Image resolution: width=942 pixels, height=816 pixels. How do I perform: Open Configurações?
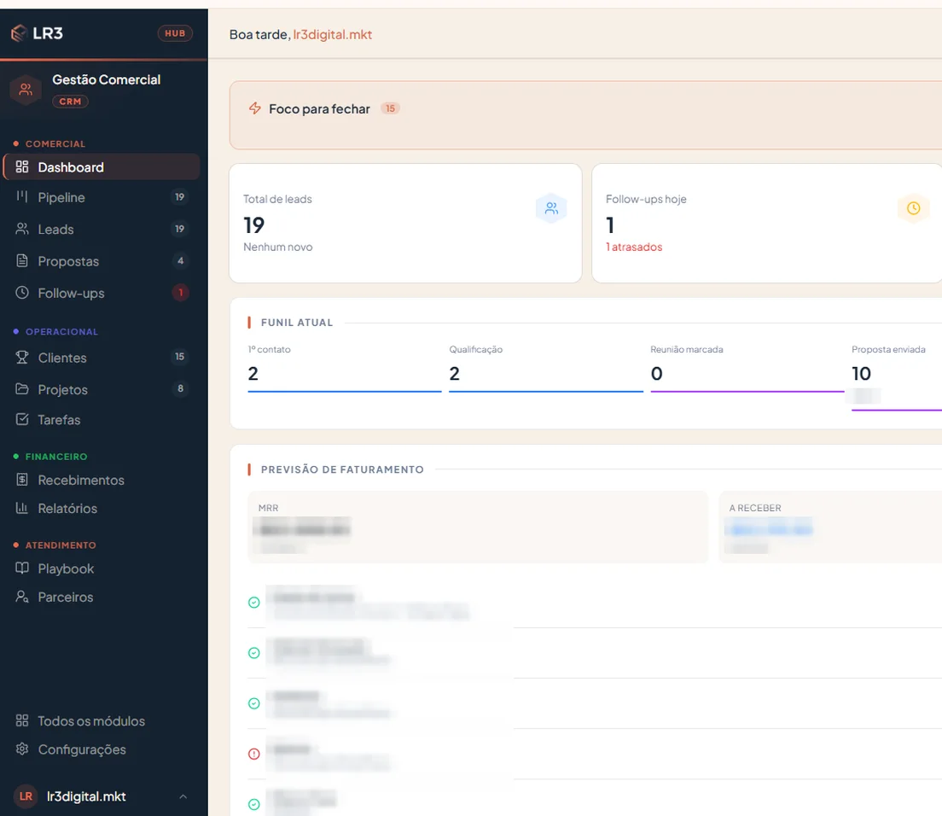click(102, 749)
